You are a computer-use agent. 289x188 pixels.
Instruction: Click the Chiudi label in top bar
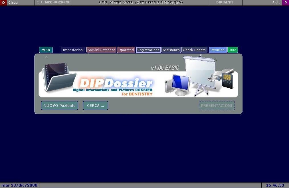[13, 3]
